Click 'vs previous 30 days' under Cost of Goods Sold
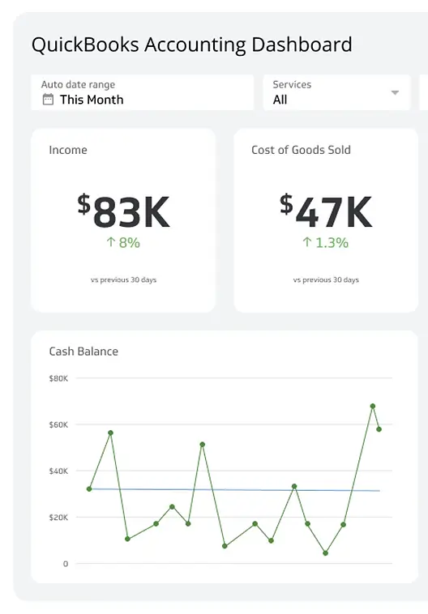The height and width of the screenshot is (614, 428). (x=326, y=279)
